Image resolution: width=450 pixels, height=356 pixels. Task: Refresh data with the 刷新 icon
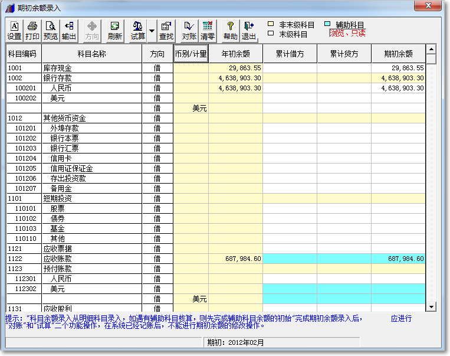(114, 31)
